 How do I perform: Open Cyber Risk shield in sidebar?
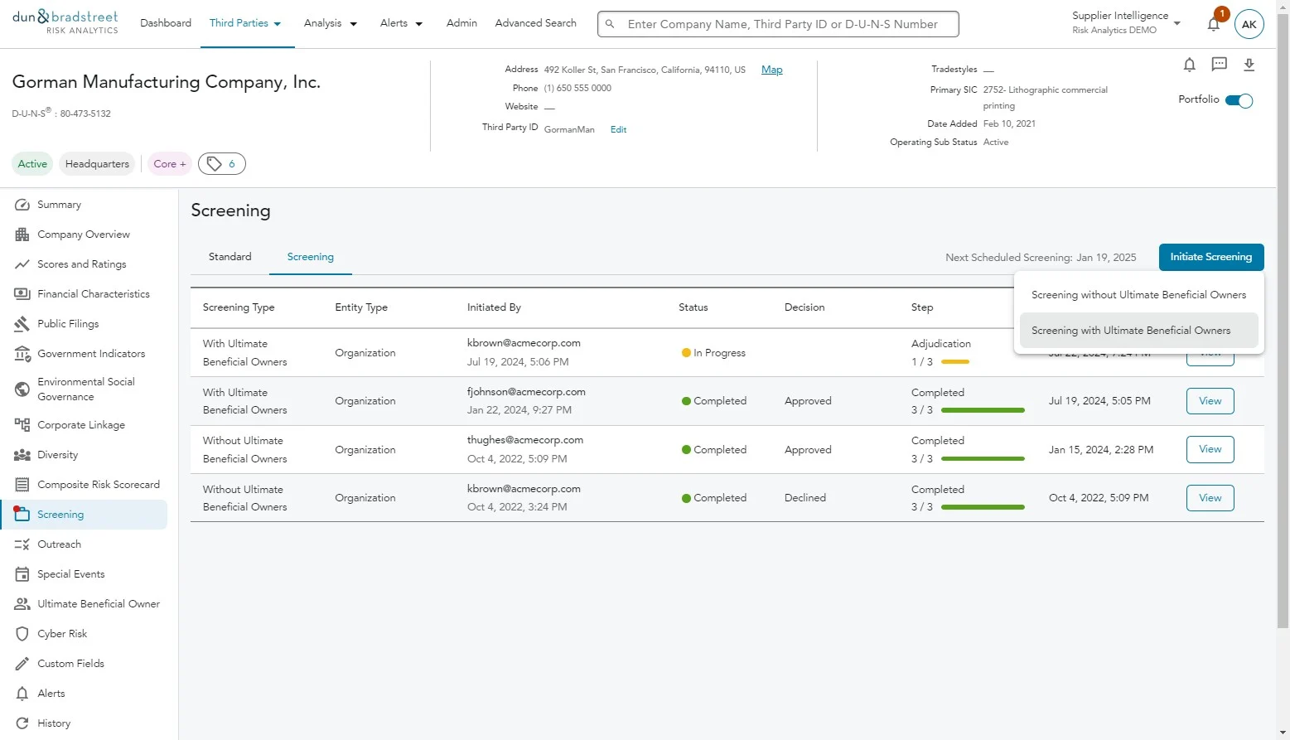(22, 634)
